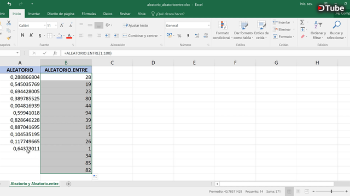
Task: Toggle underline formatting (S)
Action: coord(40,35)
